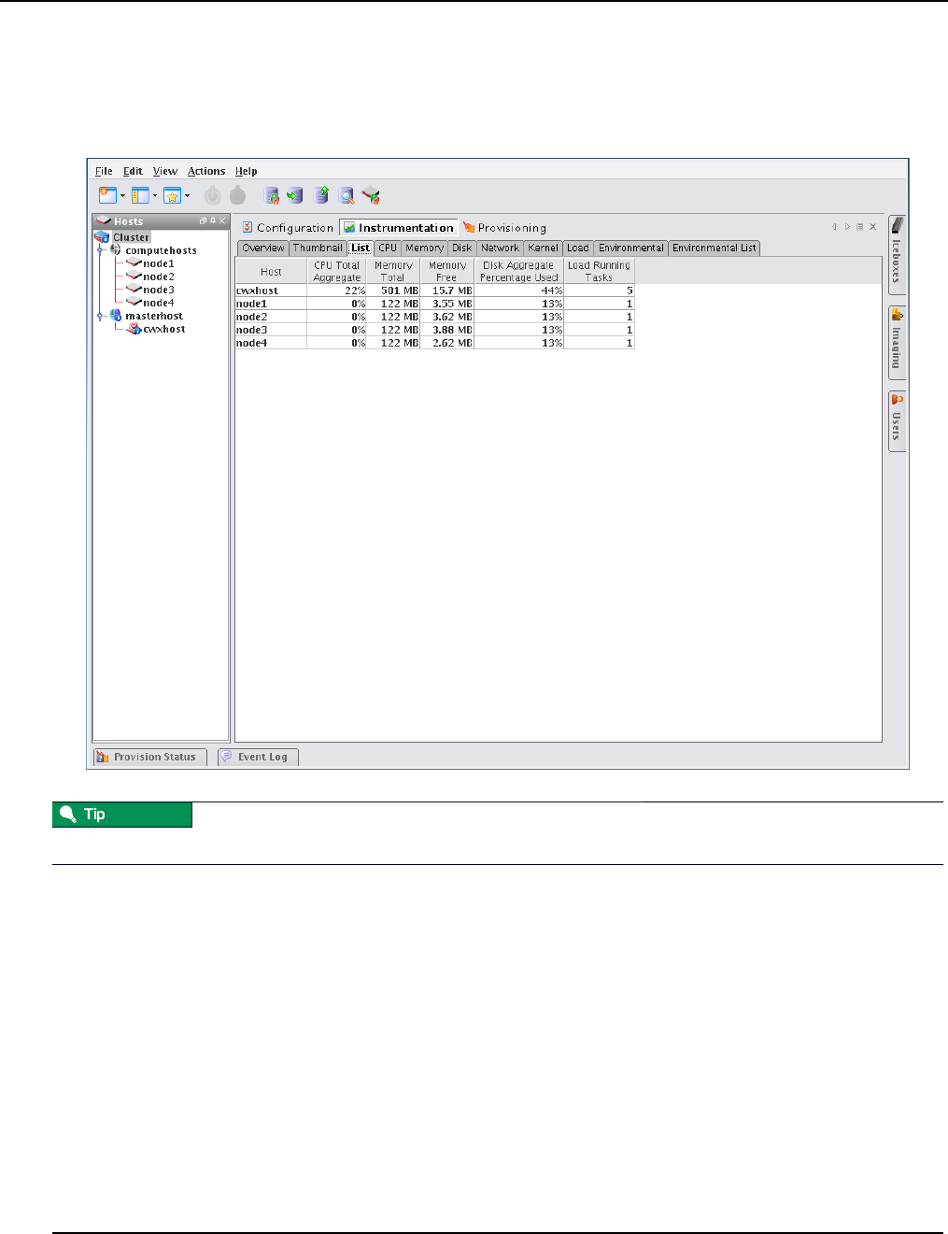Pin the Hosts panel
Image resolution: width=948 pixels, height=1234 pixels.
213,221
